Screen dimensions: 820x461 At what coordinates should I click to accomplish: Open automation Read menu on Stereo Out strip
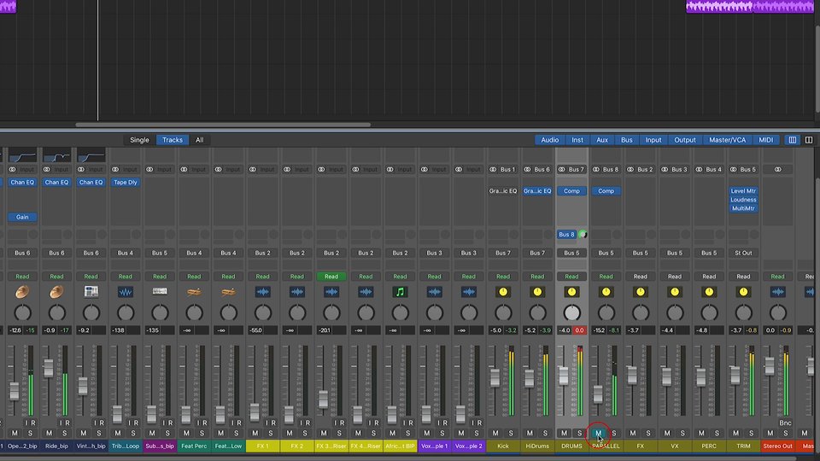pyautogui.click(x=777, y=277)
